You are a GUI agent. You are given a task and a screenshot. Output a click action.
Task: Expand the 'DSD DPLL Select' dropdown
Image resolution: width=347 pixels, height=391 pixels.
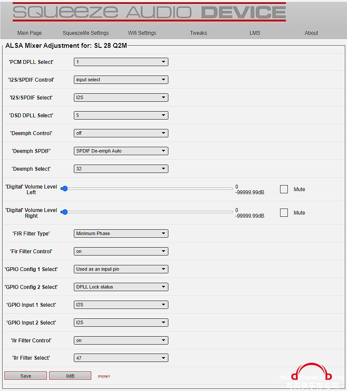tap(121, 116)
